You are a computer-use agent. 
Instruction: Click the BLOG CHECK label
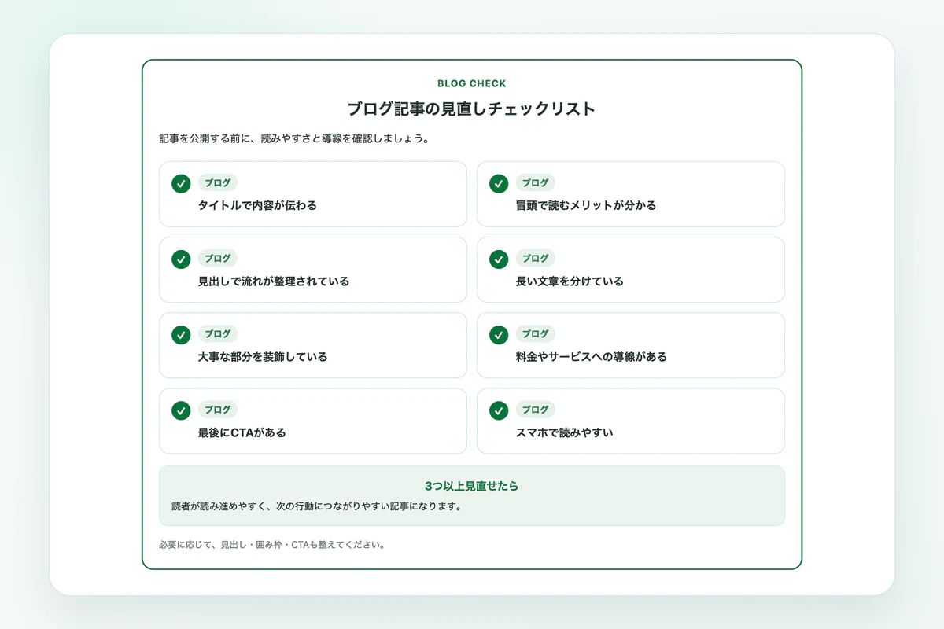(472, 83)
